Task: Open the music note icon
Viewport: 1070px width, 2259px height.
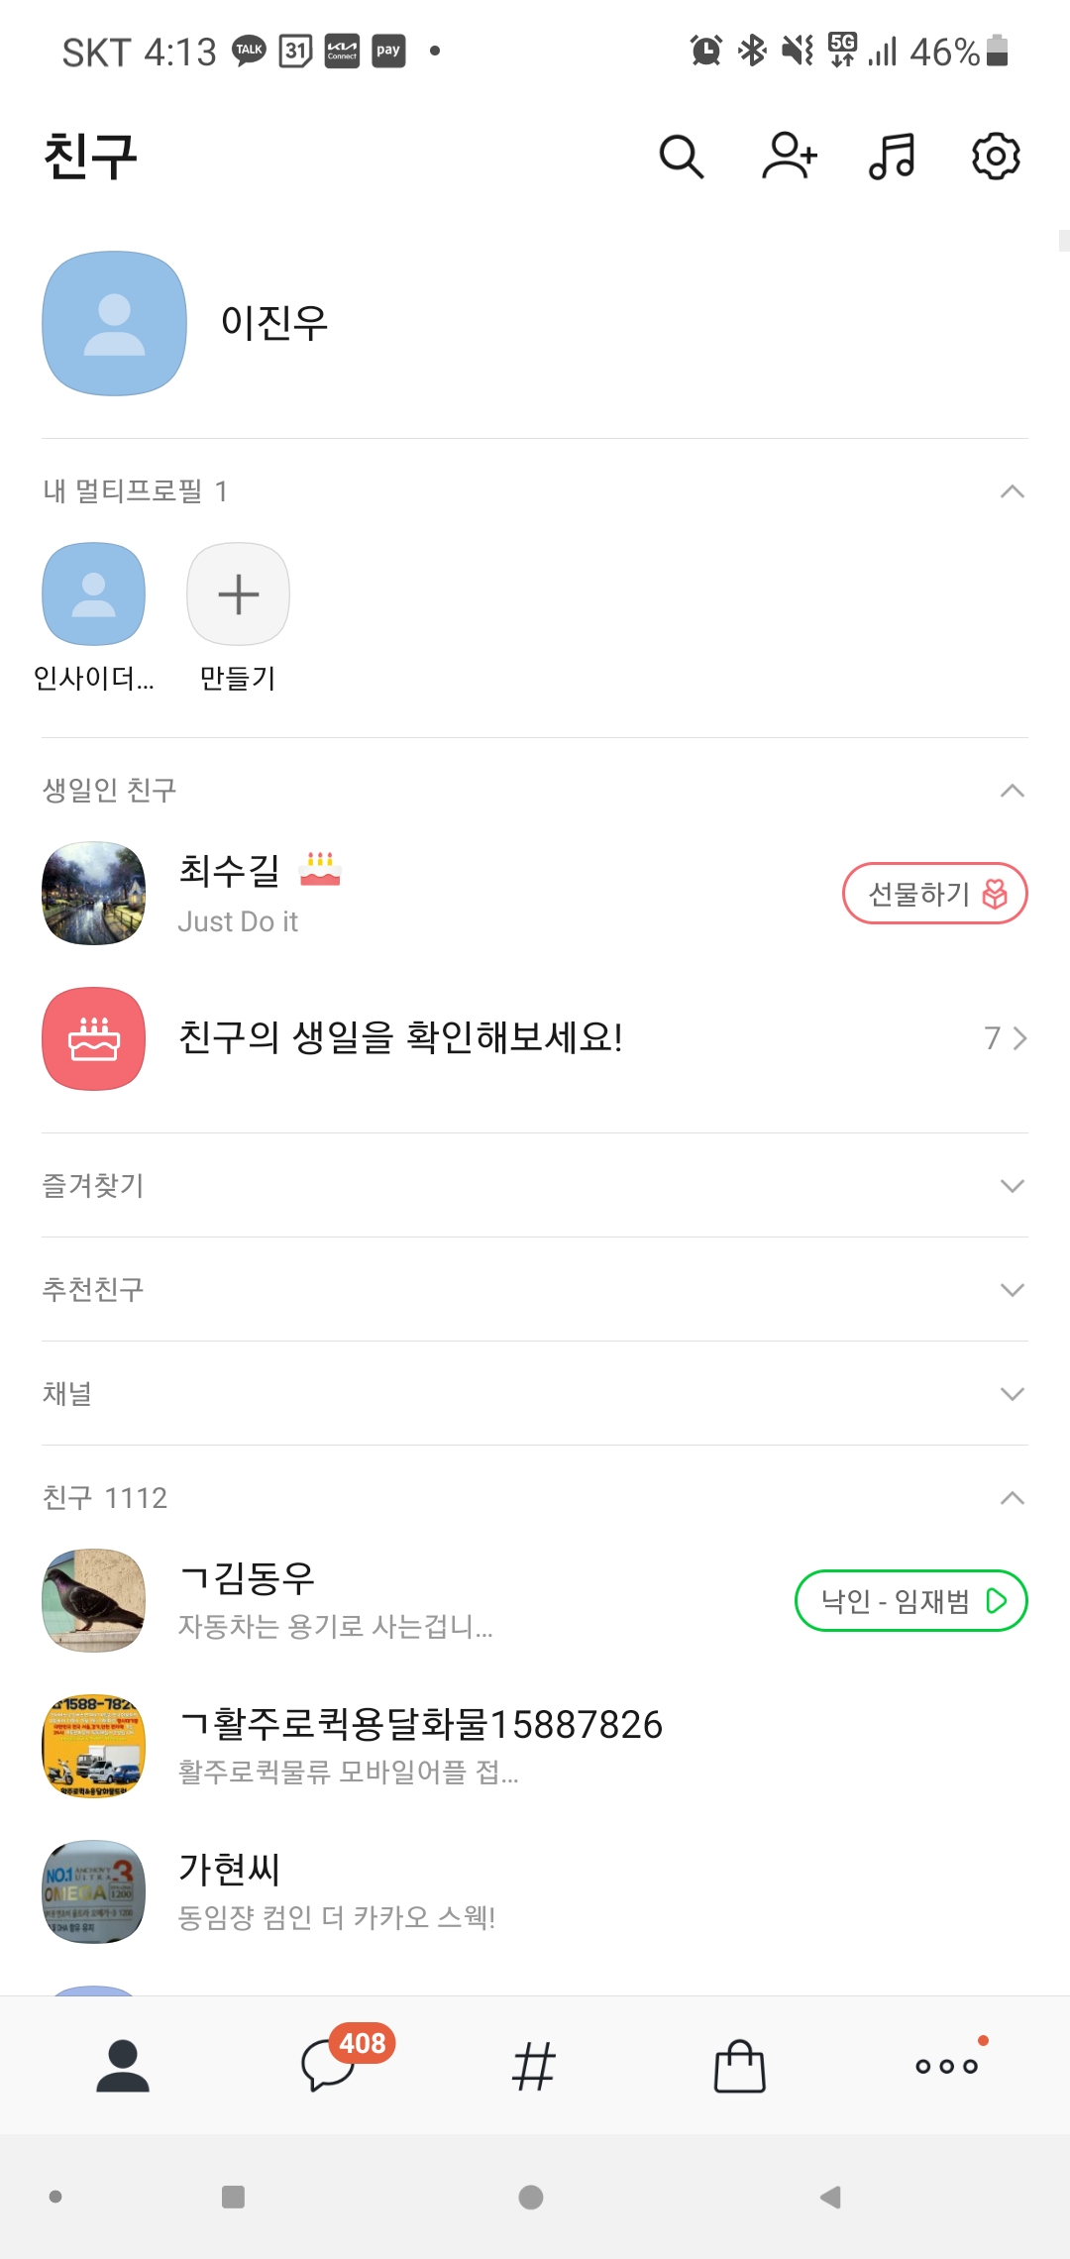Action: (892, 157)
